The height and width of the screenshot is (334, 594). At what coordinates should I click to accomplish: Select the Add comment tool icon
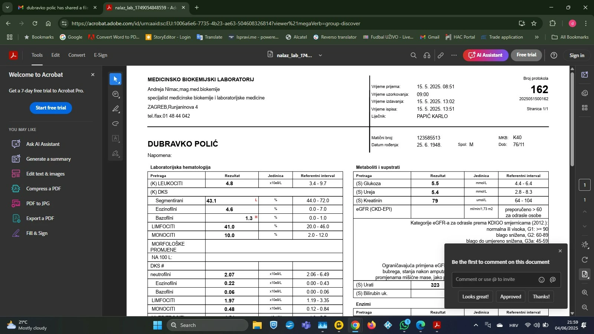coord(115,94)
